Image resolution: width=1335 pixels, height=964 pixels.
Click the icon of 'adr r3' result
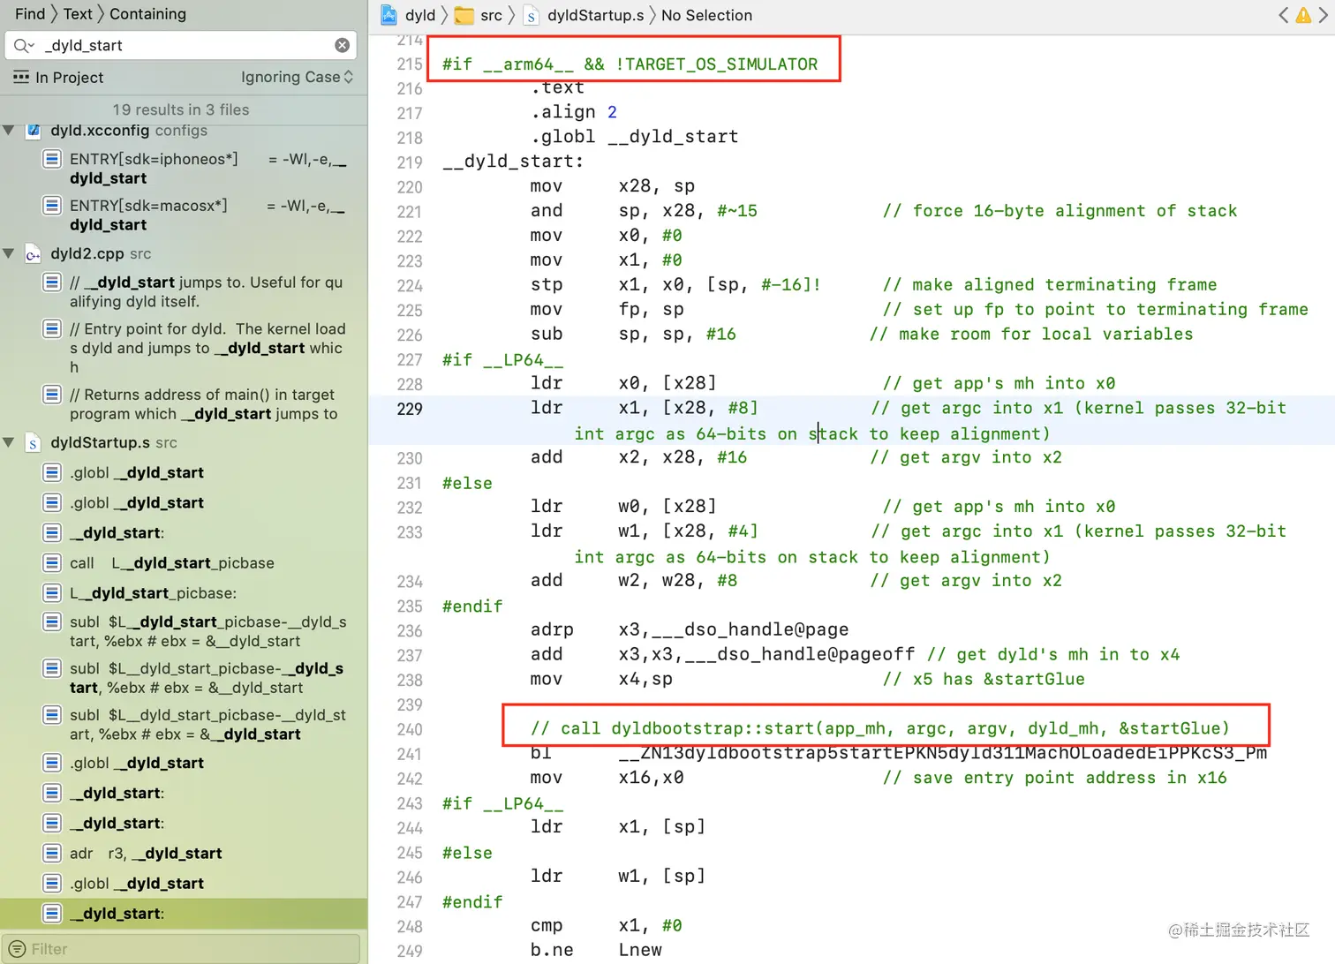[52, 854]
